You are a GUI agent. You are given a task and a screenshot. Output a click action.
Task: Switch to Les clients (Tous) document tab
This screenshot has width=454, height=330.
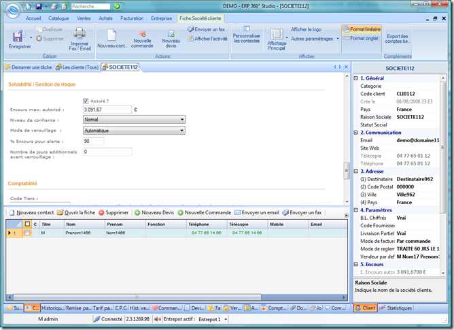(x=77, y=67)
